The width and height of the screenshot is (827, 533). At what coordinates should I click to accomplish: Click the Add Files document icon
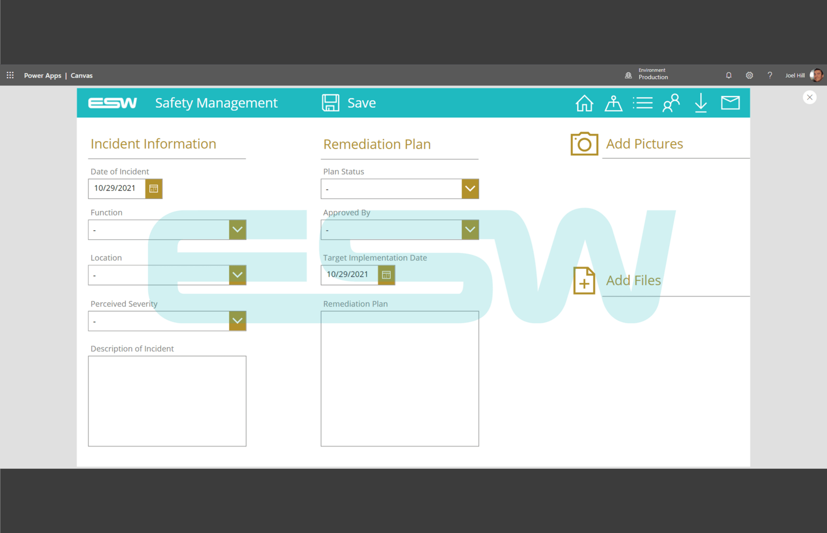pos(584,280)
